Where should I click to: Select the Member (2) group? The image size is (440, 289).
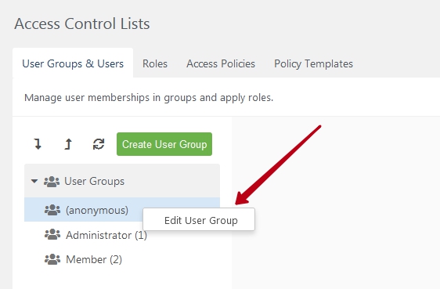(x=94, y=259)
